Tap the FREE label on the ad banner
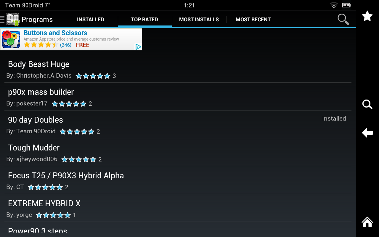Screen dimensions: 379x237 pyautogui.click(x=82, y=45)
